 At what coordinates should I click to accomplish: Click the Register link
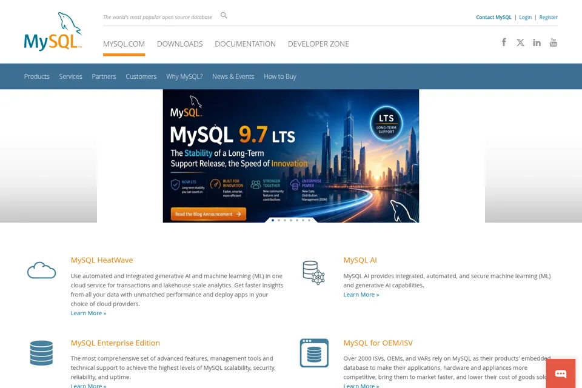coord(548,17)
